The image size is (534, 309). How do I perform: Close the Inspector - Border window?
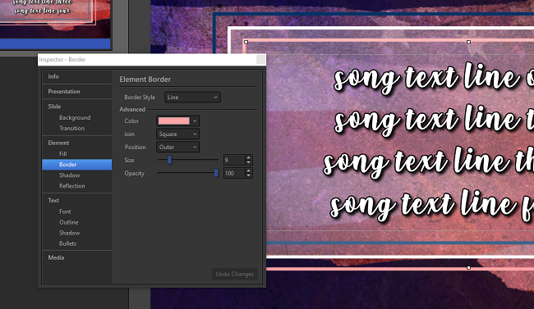[x=260, y=60]
